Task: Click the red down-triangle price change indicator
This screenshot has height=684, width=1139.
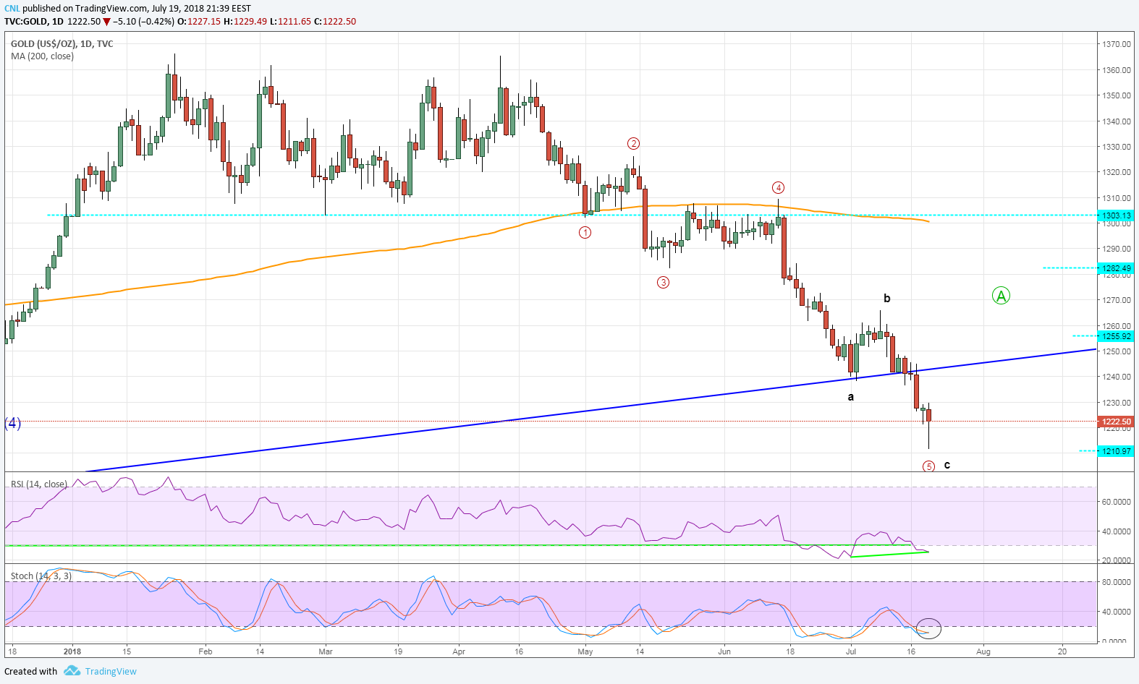Action: point(107,22)
